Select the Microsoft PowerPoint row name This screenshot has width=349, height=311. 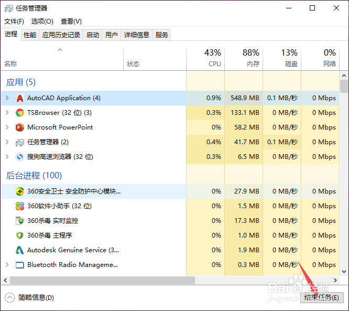click(x=60, y=127)
